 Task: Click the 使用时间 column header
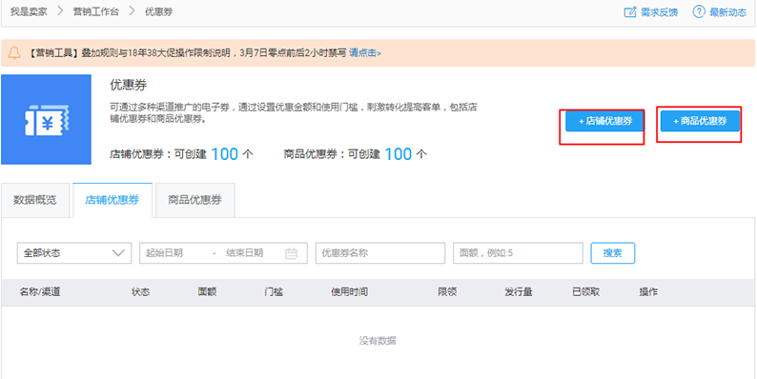(349, 292)
